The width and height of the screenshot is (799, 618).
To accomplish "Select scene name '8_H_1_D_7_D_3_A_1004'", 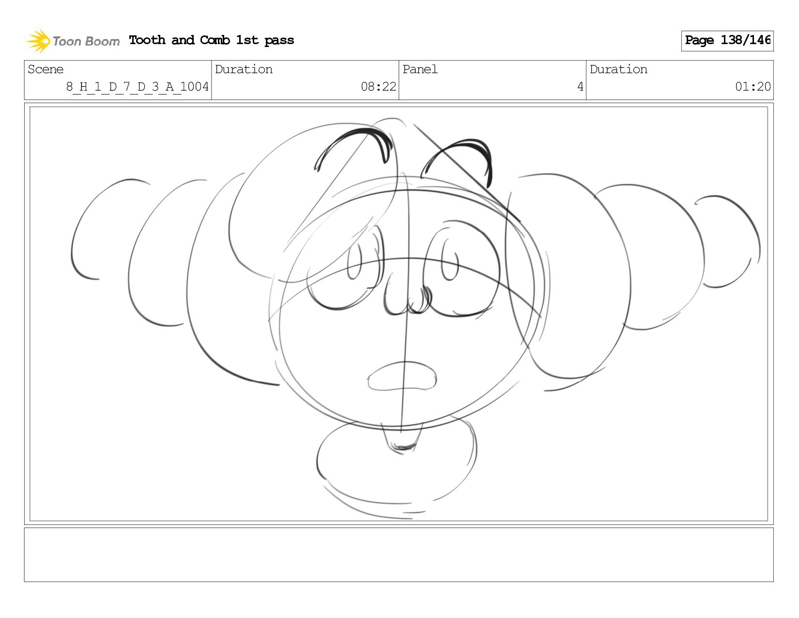I will coord(138,87).
